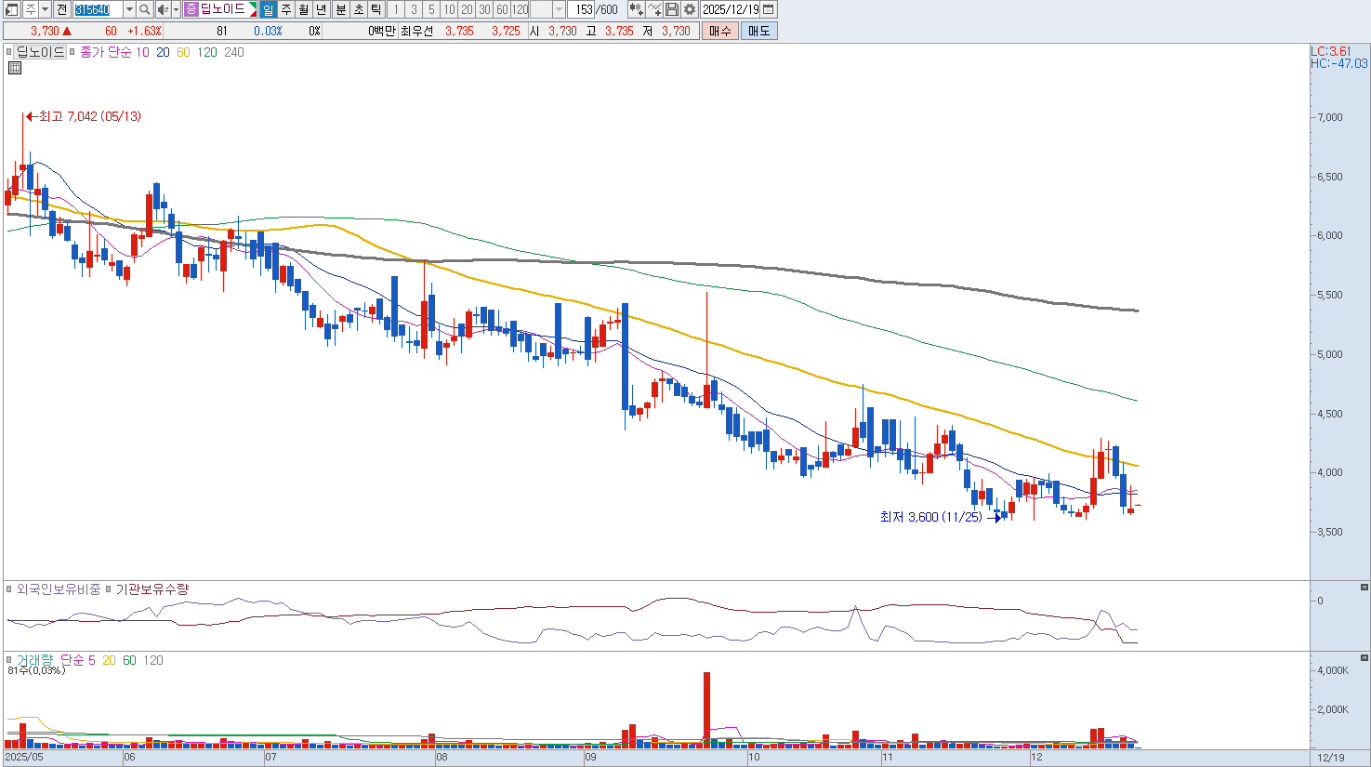Click the speaker sound icon in toolbar

point(163,9)
